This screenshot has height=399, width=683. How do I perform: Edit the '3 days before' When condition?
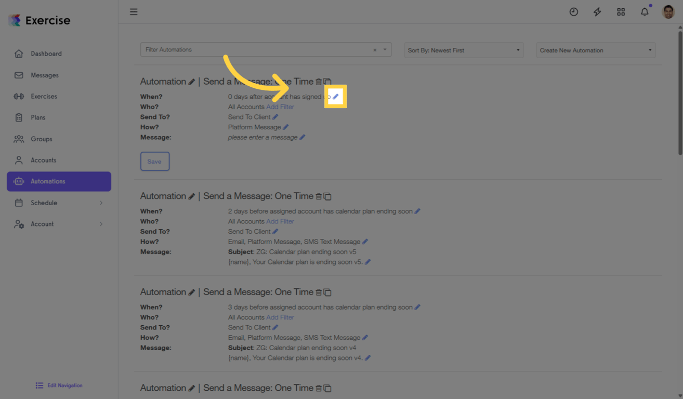pos(417,307)
